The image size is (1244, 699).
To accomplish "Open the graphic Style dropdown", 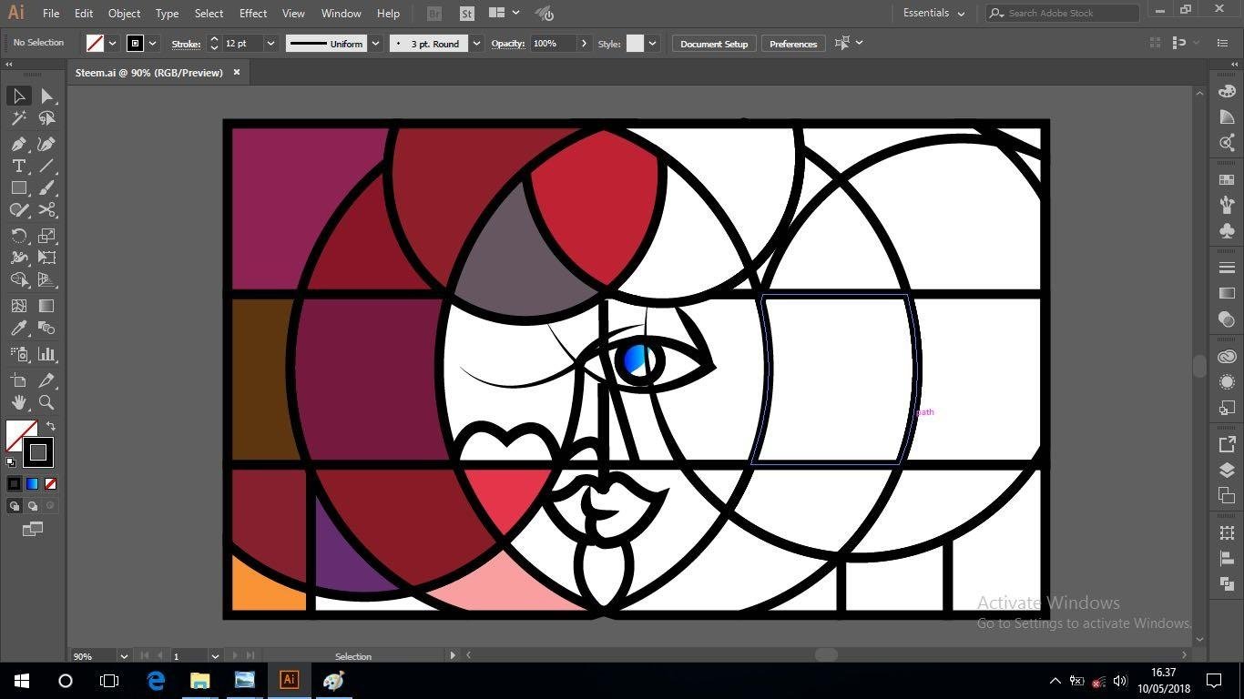I will 652,44.
